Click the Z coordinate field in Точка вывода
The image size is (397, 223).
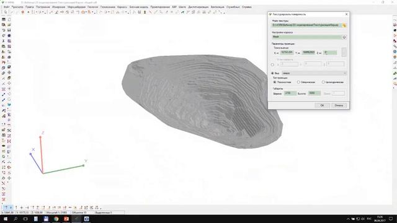tap(330, 52)
